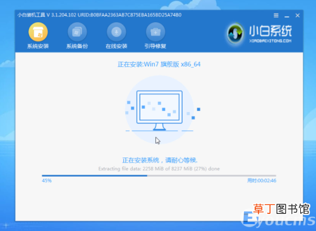The image size is (316, 231).
Task: Click the 在线安装 tab label
Action: pyautogui.click(x=116, y=46)
